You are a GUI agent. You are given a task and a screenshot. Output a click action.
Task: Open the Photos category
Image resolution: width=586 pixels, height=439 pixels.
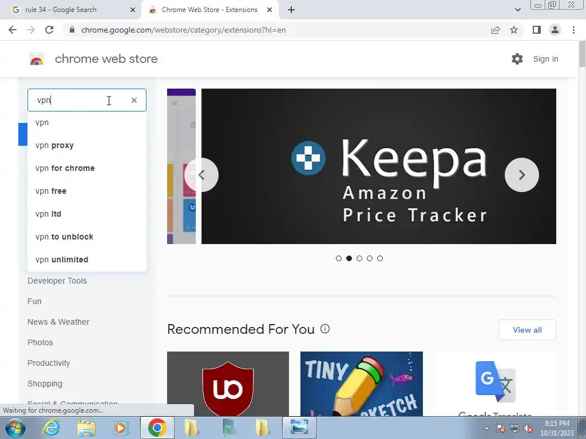[x=40, y=342]
